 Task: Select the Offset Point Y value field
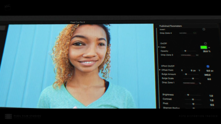210,71
